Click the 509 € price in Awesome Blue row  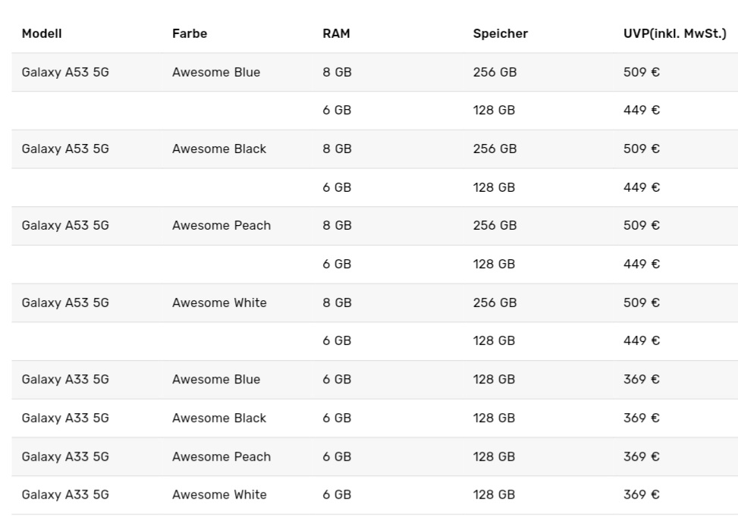pyautogui.click(x=642, y=73)
